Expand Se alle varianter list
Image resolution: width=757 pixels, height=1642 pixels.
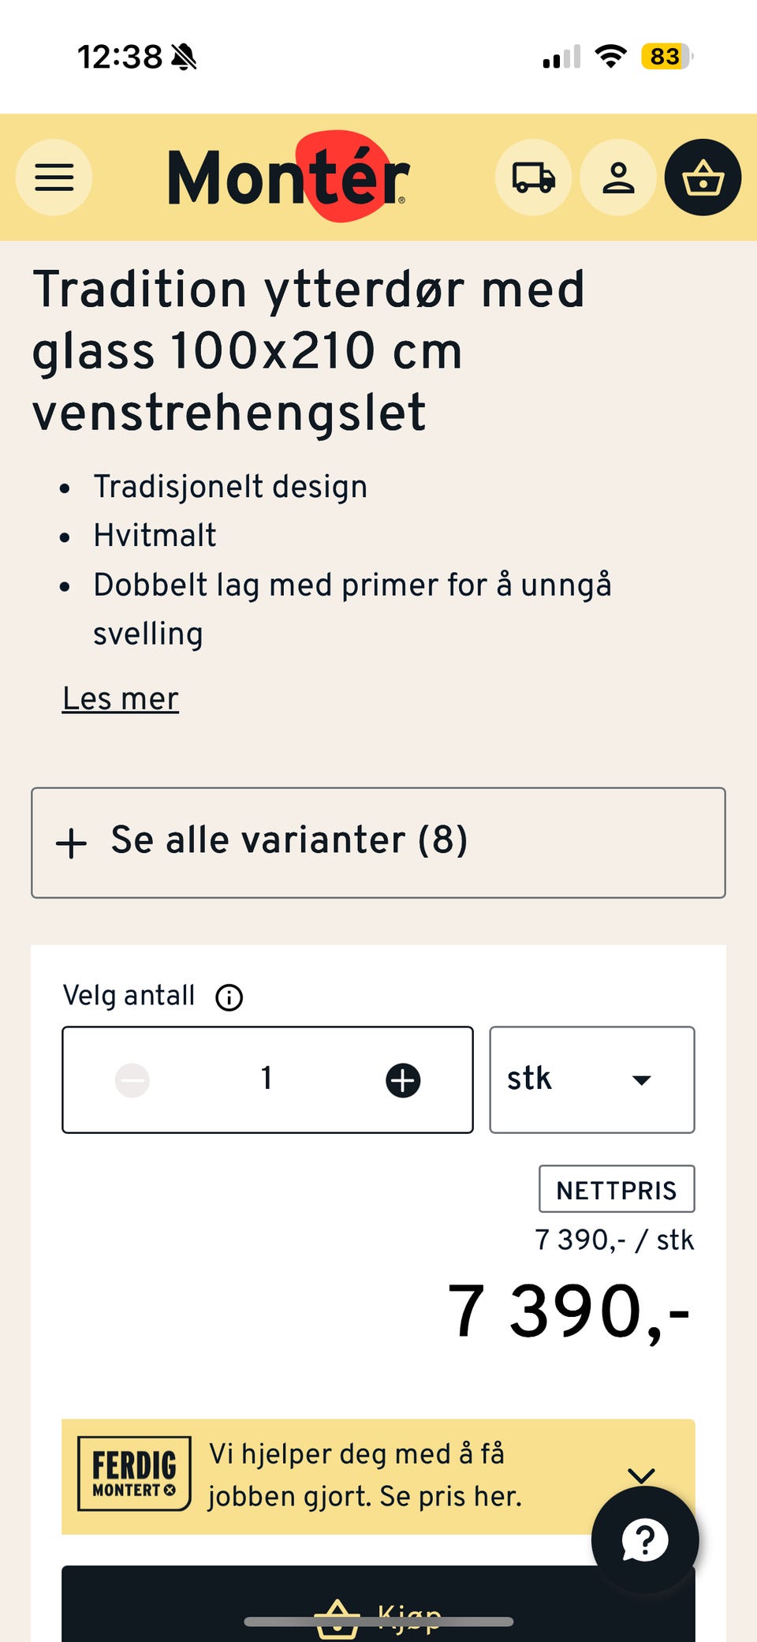(x=378, y=841)
